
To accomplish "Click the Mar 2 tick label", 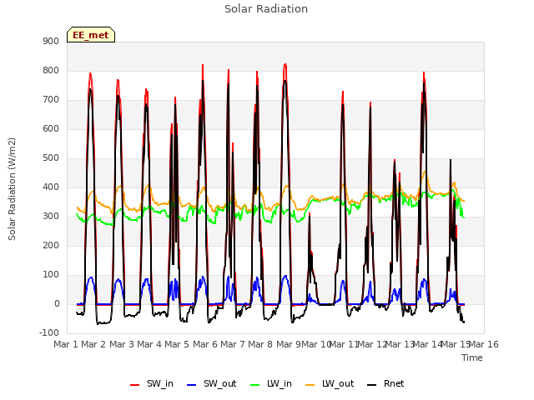I will [93, 344].
